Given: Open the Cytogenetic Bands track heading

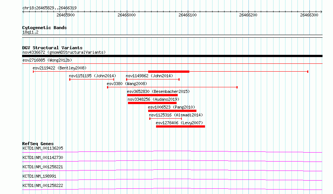Looking at the screenshot, I should point(45,28).
